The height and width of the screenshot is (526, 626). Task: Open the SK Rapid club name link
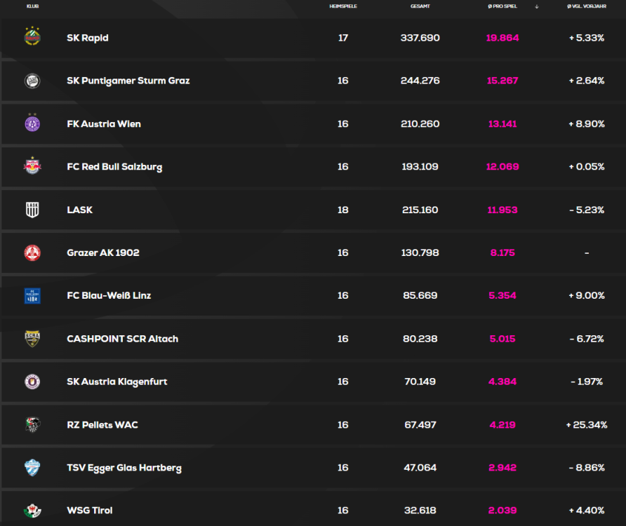click(88, 38)
